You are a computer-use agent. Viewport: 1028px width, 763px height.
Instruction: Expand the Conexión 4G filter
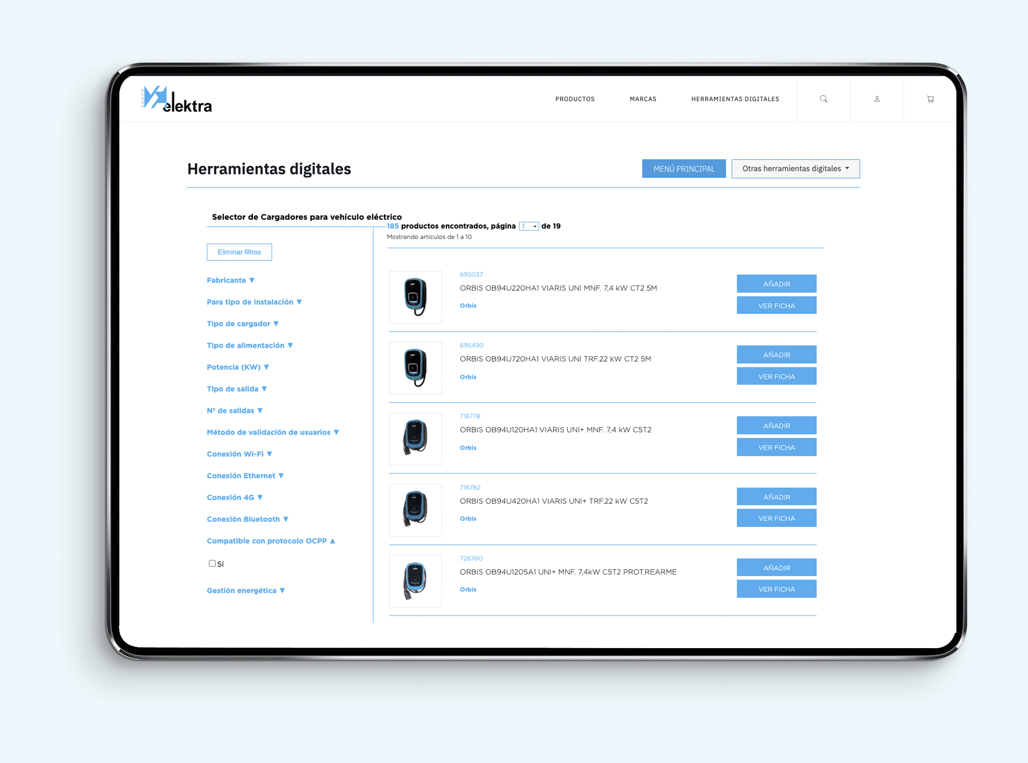tap(235, 497)
